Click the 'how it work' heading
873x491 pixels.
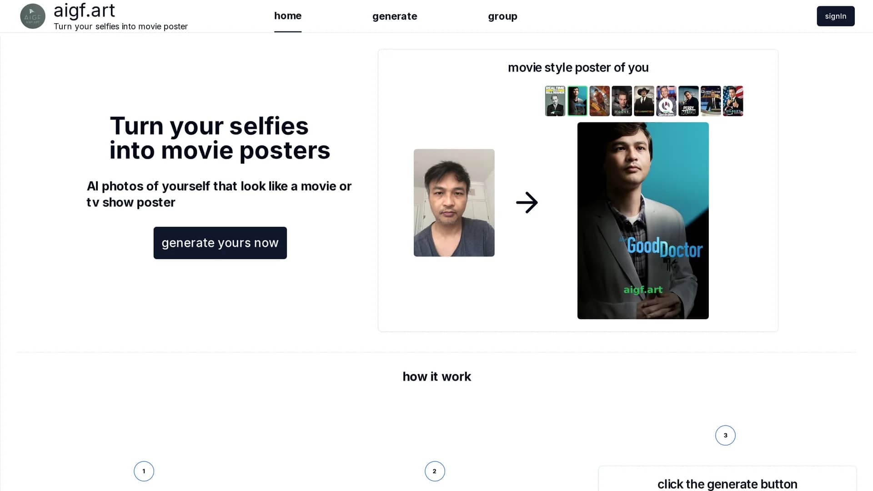click(437, 376)
